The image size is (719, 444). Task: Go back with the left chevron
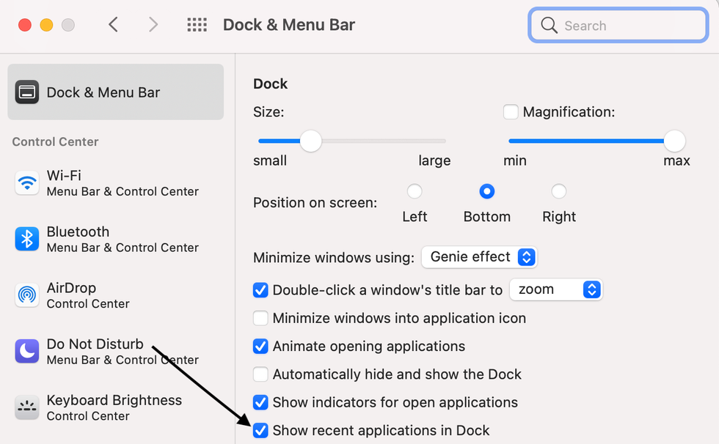point(113,25)
